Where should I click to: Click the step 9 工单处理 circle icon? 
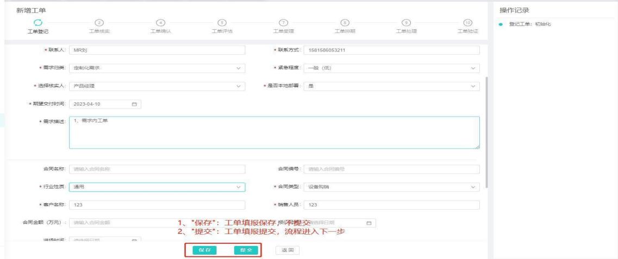coord(406,22)
